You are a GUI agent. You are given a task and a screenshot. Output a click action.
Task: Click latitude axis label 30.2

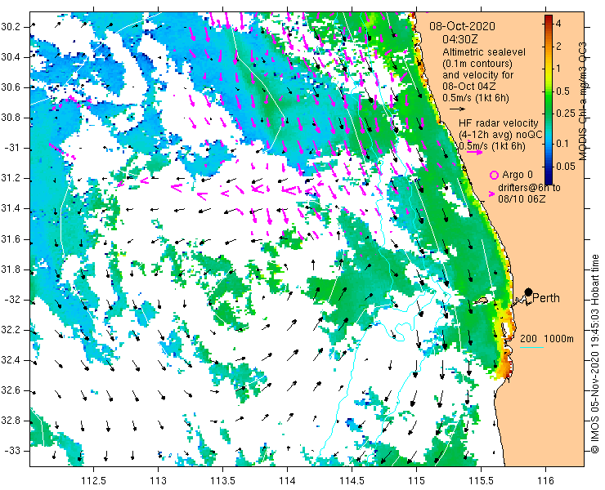11,27
